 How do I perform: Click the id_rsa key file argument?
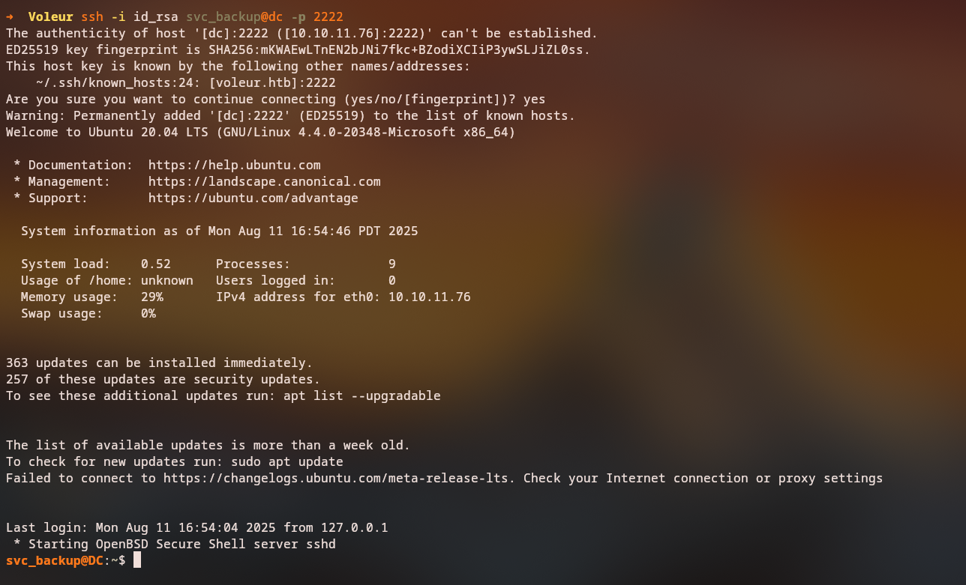click(155, 16)
